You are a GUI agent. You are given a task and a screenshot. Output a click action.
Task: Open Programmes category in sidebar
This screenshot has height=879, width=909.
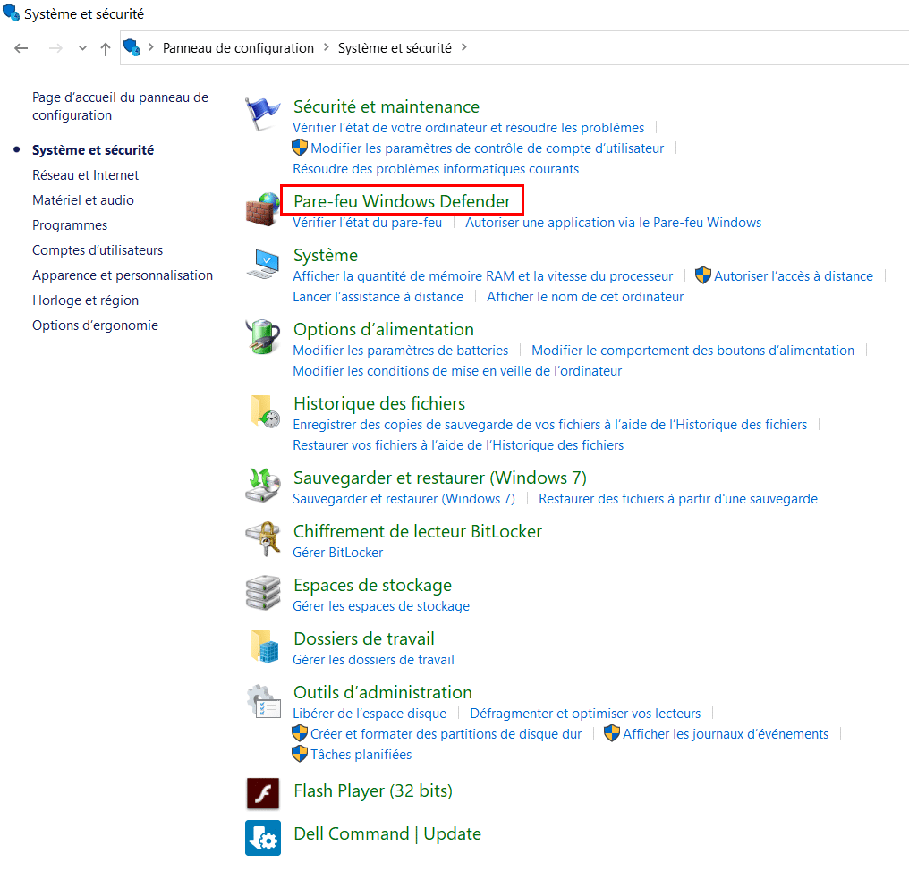click(x=70, y=225)
